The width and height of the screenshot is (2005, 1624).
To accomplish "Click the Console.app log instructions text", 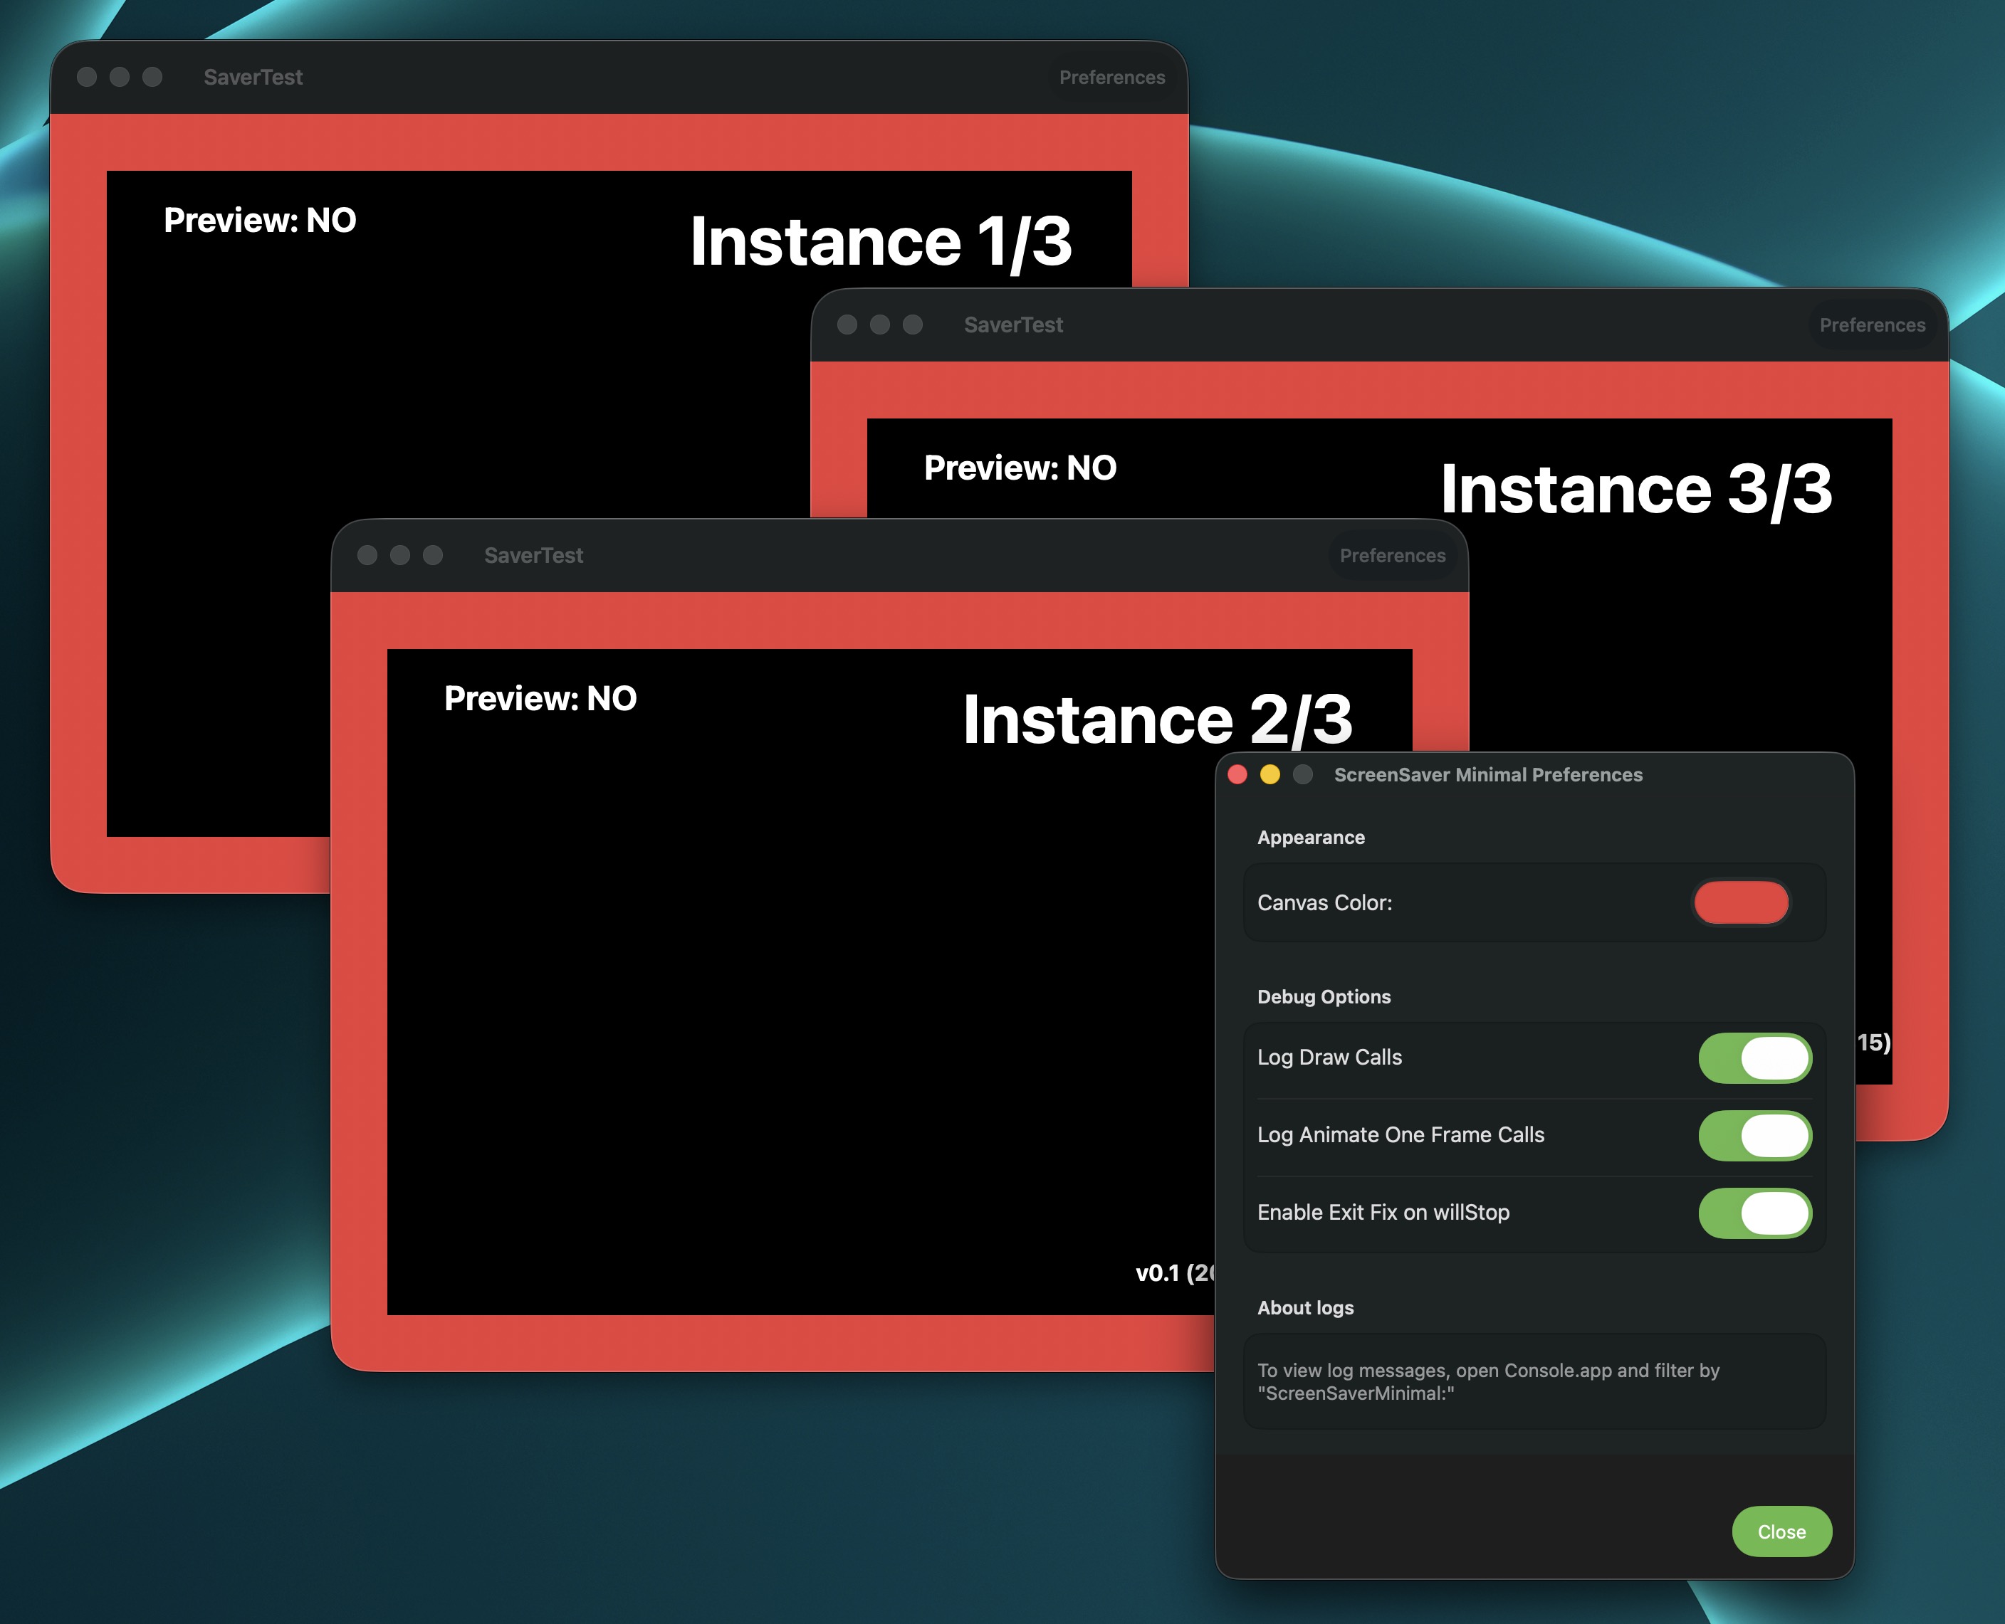I will point(1488,1382).
